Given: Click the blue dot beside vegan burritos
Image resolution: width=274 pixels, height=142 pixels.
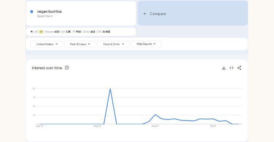Looking at the screenshot, I should click(x=32, y=12).
